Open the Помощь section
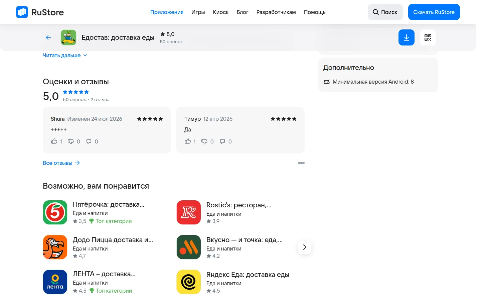Screen dimensions: 481x301 click(x=315, y=12)
